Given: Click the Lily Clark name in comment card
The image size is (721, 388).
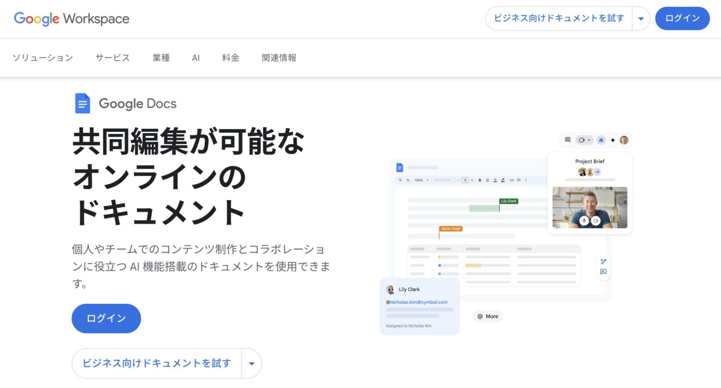Looking at the screenshot, I should tap(409, 289).
